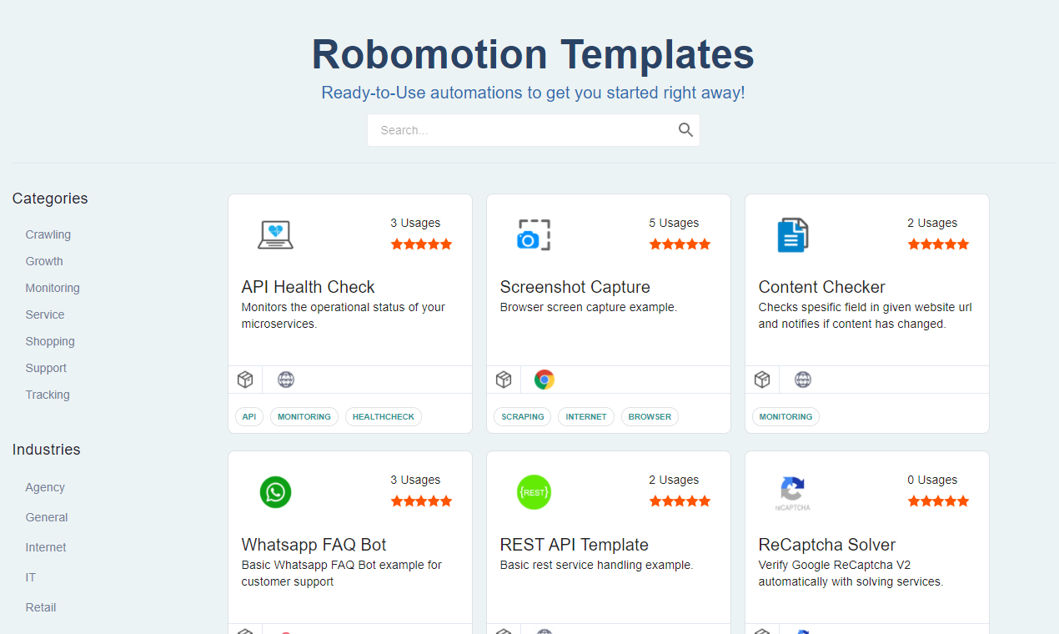Click the Chrome icon on Screenshot Capture card
The width and height of the screenshot is (1059, 634).
[545, 380]
